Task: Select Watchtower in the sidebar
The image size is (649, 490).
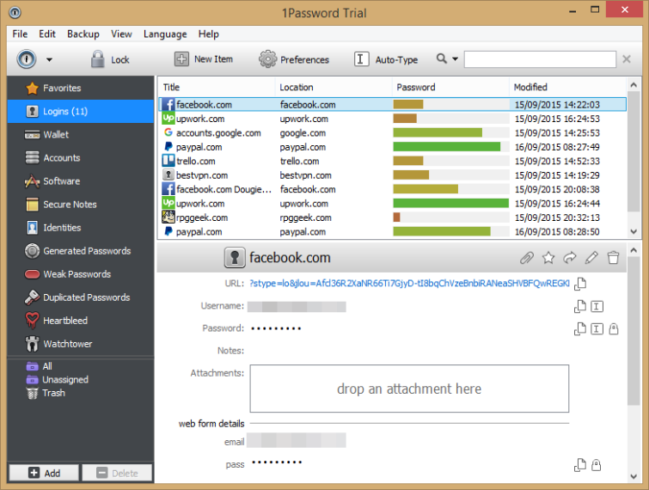Action: [x=80, y=344]
